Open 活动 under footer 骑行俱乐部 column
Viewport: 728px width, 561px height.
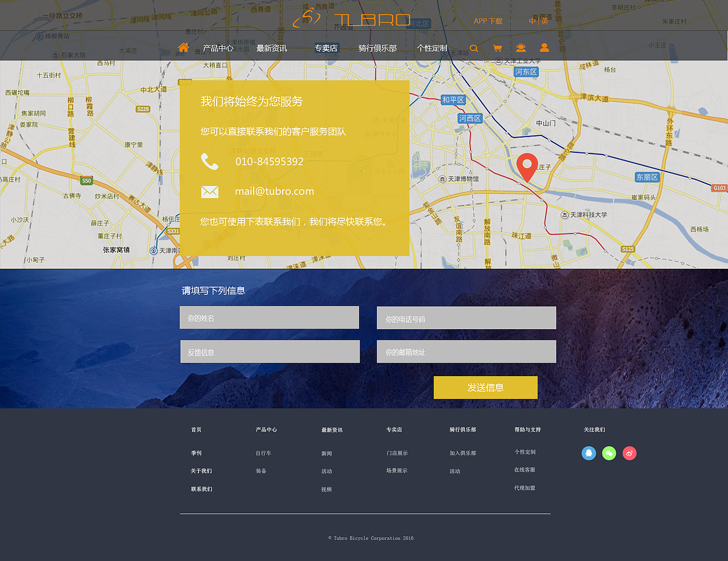[x=455, y=471]
